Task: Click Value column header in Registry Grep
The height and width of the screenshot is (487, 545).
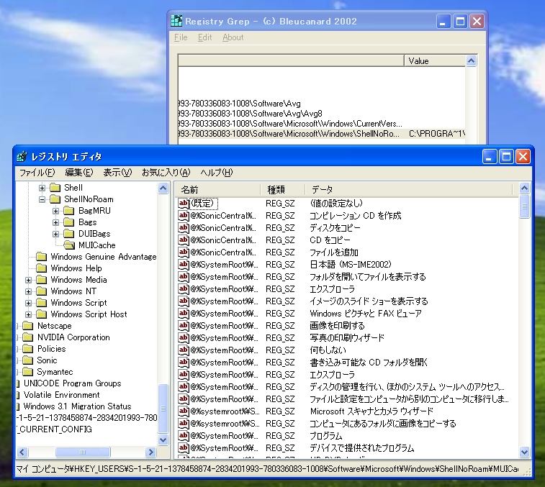Action: (435, 61)
